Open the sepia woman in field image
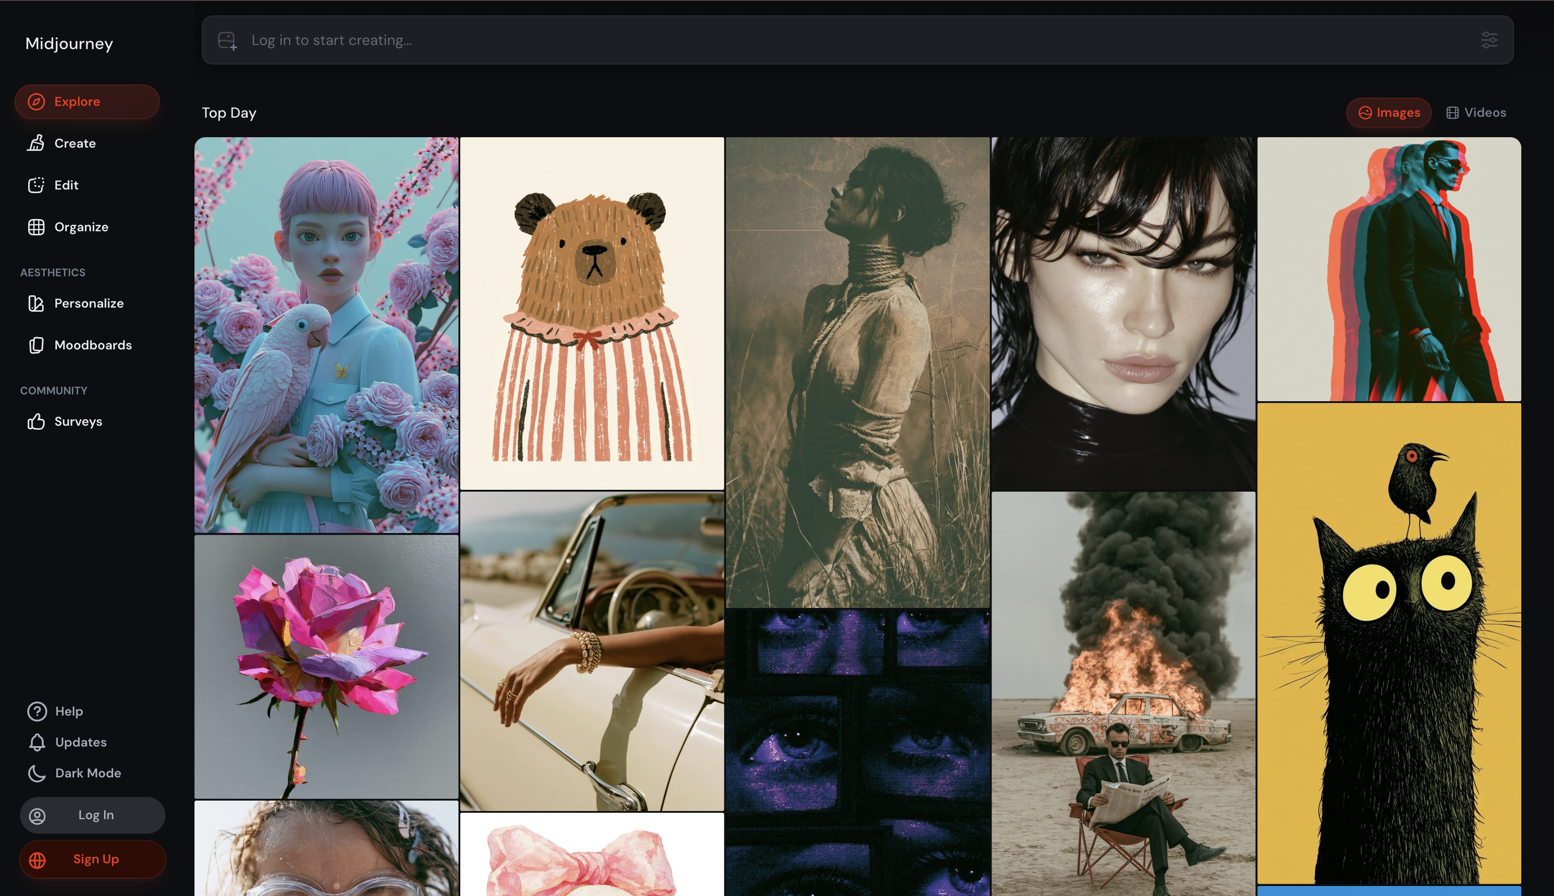 pos(857,372)
